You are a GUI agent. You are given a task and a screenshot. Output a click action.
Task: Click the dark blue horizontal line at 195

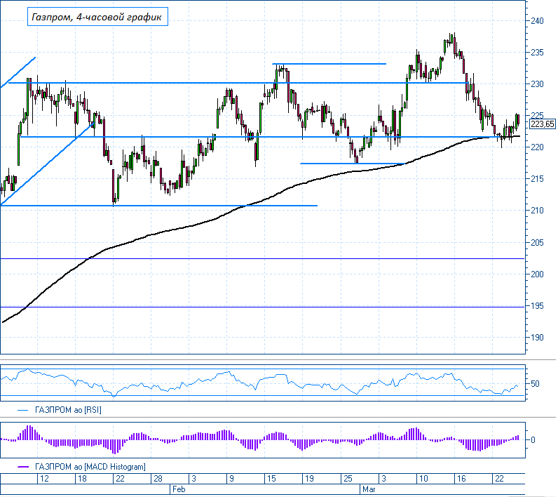262,307
